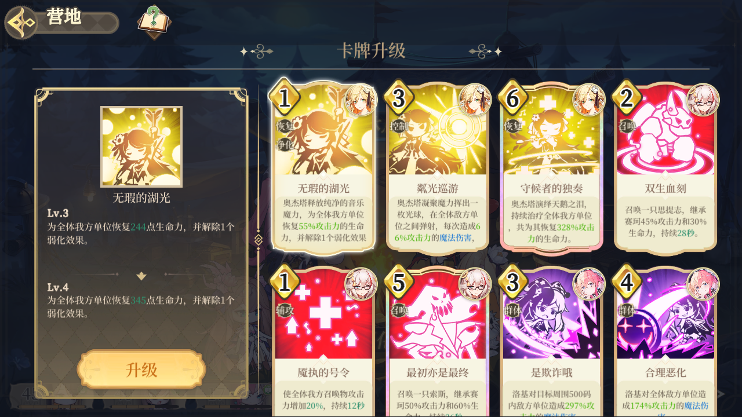742x417 pixels.
Task: Select the 无瑕的湖光 card
Action: pos(323,166)
